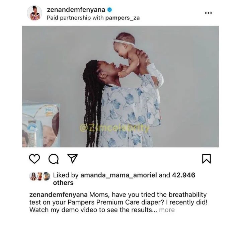Click the liker avatars next to Liked by
The image size is (241, 231).
[39, 176]
